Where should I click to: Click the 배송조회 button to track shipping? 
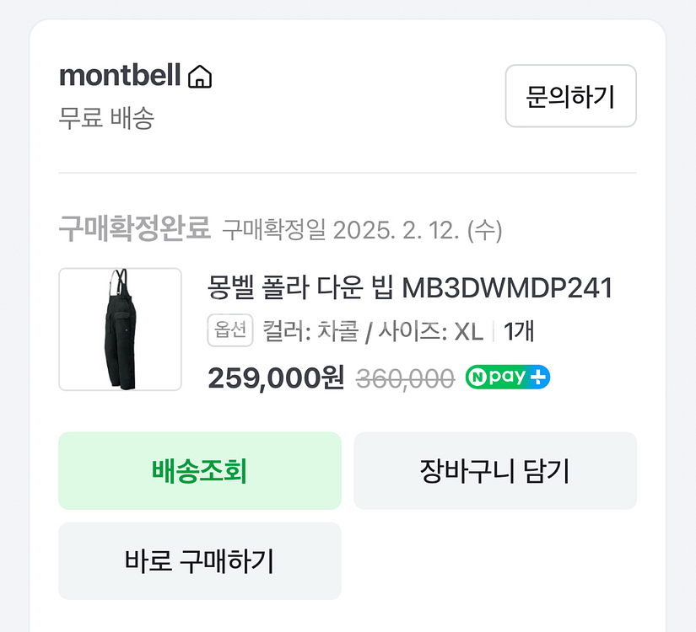coord(199,470)
